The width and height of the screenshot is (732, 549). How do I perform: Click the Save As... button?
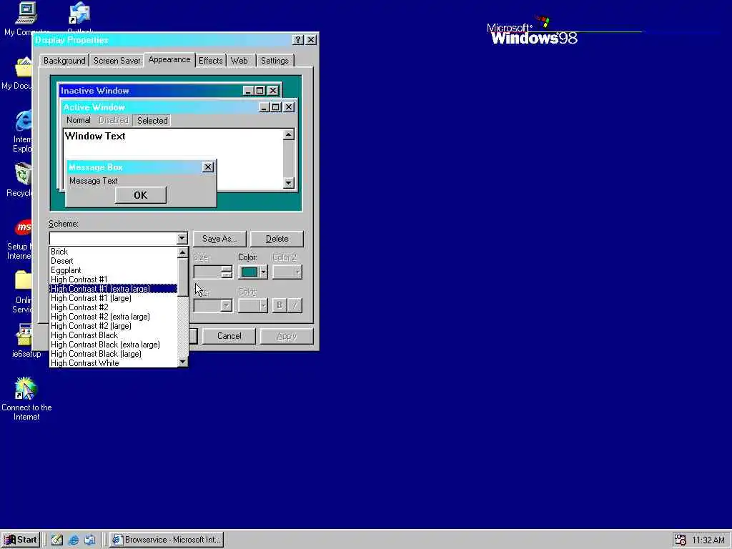tap(219, 239)
